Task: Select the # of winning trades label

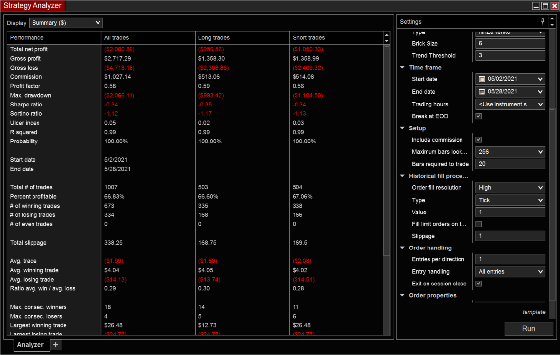Action: tap(35, 206)
